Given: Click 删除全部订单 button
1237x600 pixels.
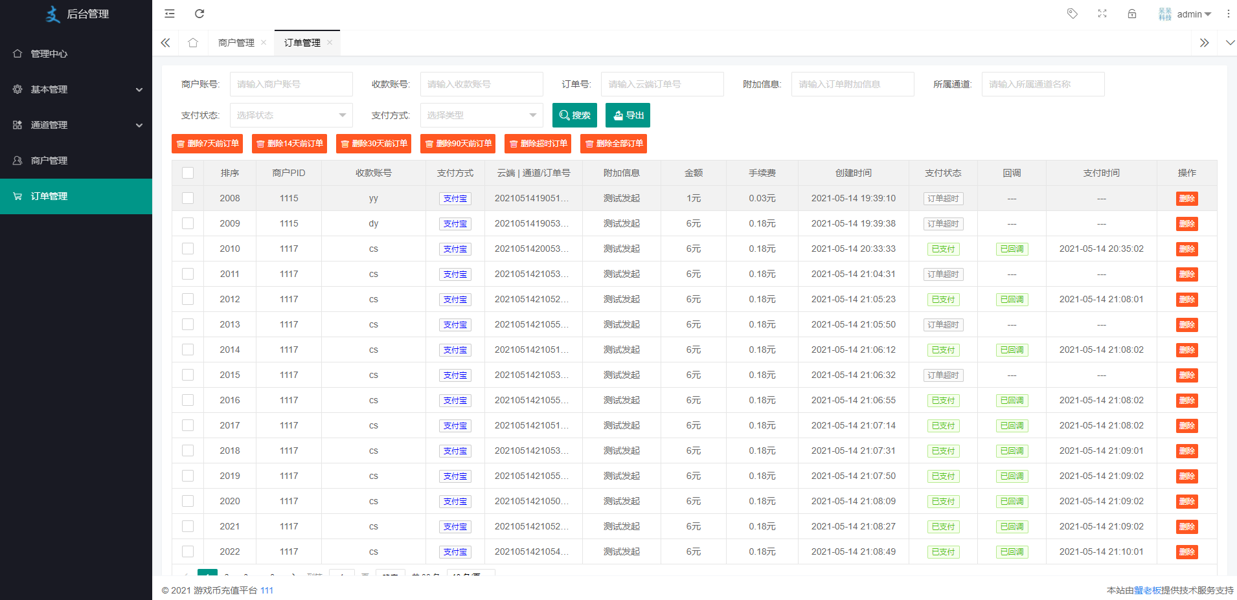Looking at the screenshot, I should tap(613, 144).
